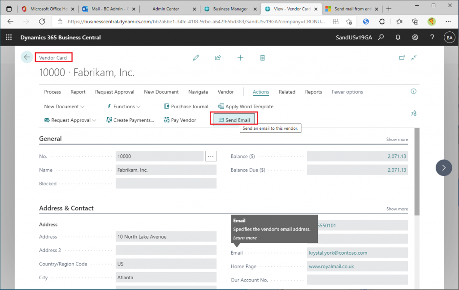Select the Actions menu tab

[x=261, y=92]
